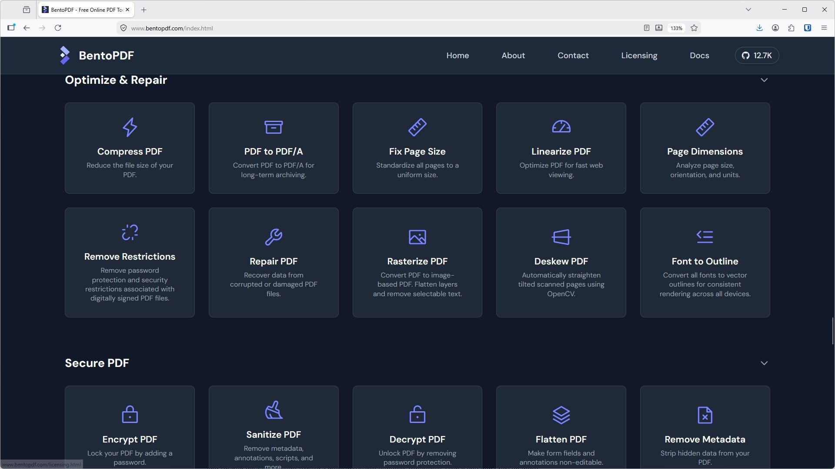835x469 pixels.
Task: Collapse the Secure PDF section chevron
Action: [x=764, y=363]
